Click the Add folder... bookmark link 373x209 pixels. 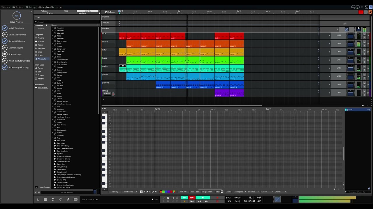click(43, 88)
